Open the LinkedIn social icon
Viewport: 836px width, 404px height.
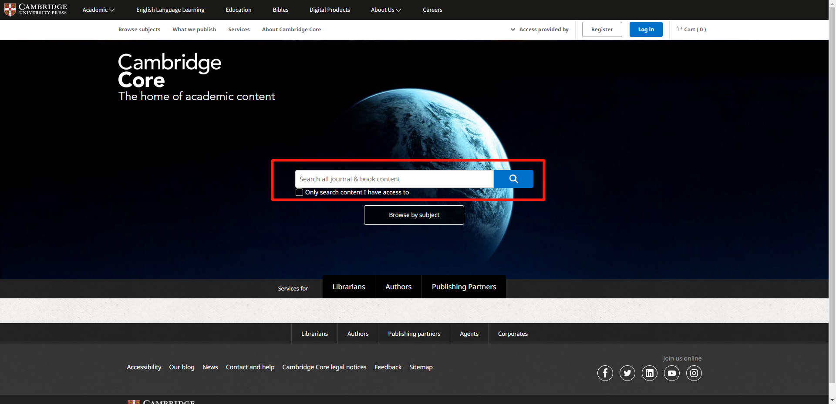[650, 373]
